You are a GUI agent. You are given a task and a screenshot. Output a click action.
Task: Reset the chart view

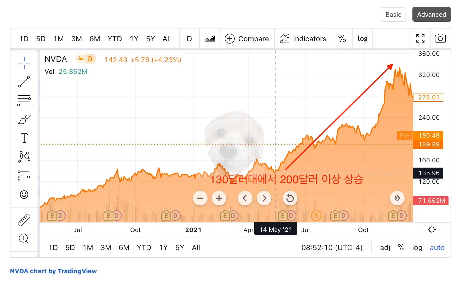290,198
